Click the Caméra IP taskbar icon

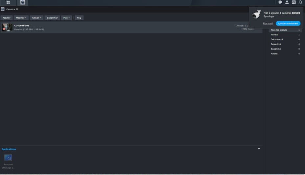23,2
